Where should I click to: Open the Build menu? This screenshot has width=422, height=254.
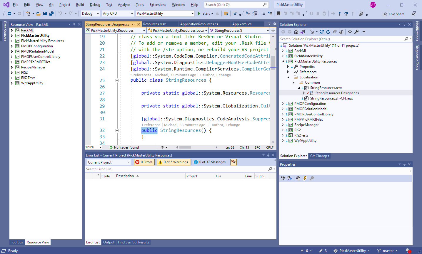[80, 5]
